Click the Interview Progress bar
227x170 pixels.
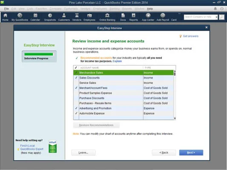(39, 54)
